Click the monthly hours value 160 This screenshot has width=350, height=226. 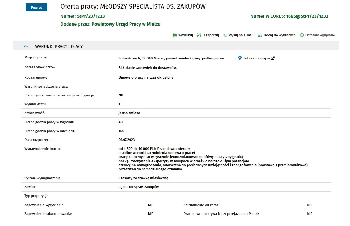pyautogui.click(x=121, y=131)
